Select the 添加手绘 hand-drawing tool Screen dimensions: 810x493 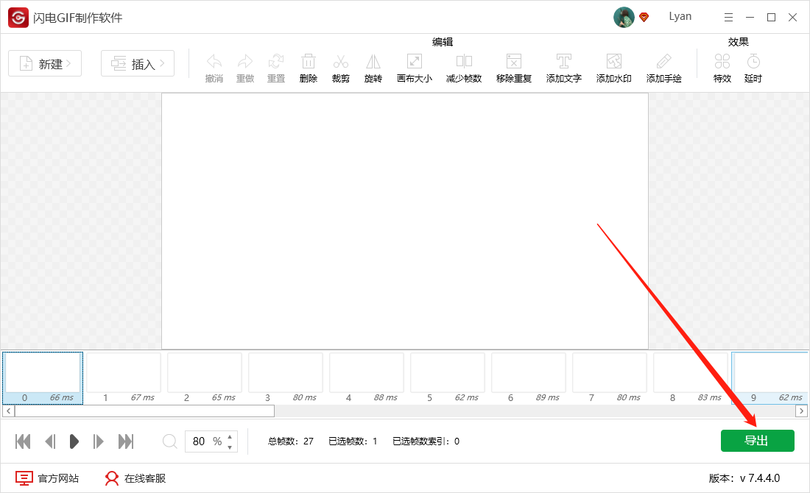663,66
